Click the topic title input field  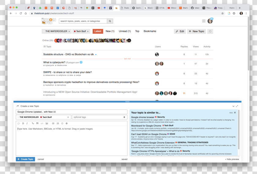(x=72, y=112)
